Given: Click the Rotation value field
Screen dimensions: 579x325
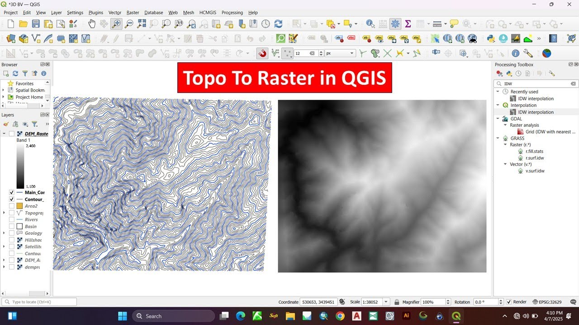Looking at the screenshot, I should (485, 302).
